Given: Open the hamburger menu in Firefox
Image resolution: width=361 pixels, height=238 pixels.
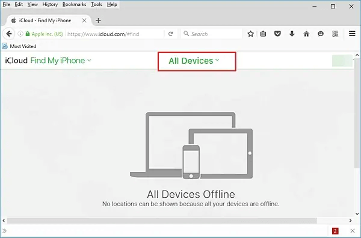Looking at the screenshot, I should 352,34.
